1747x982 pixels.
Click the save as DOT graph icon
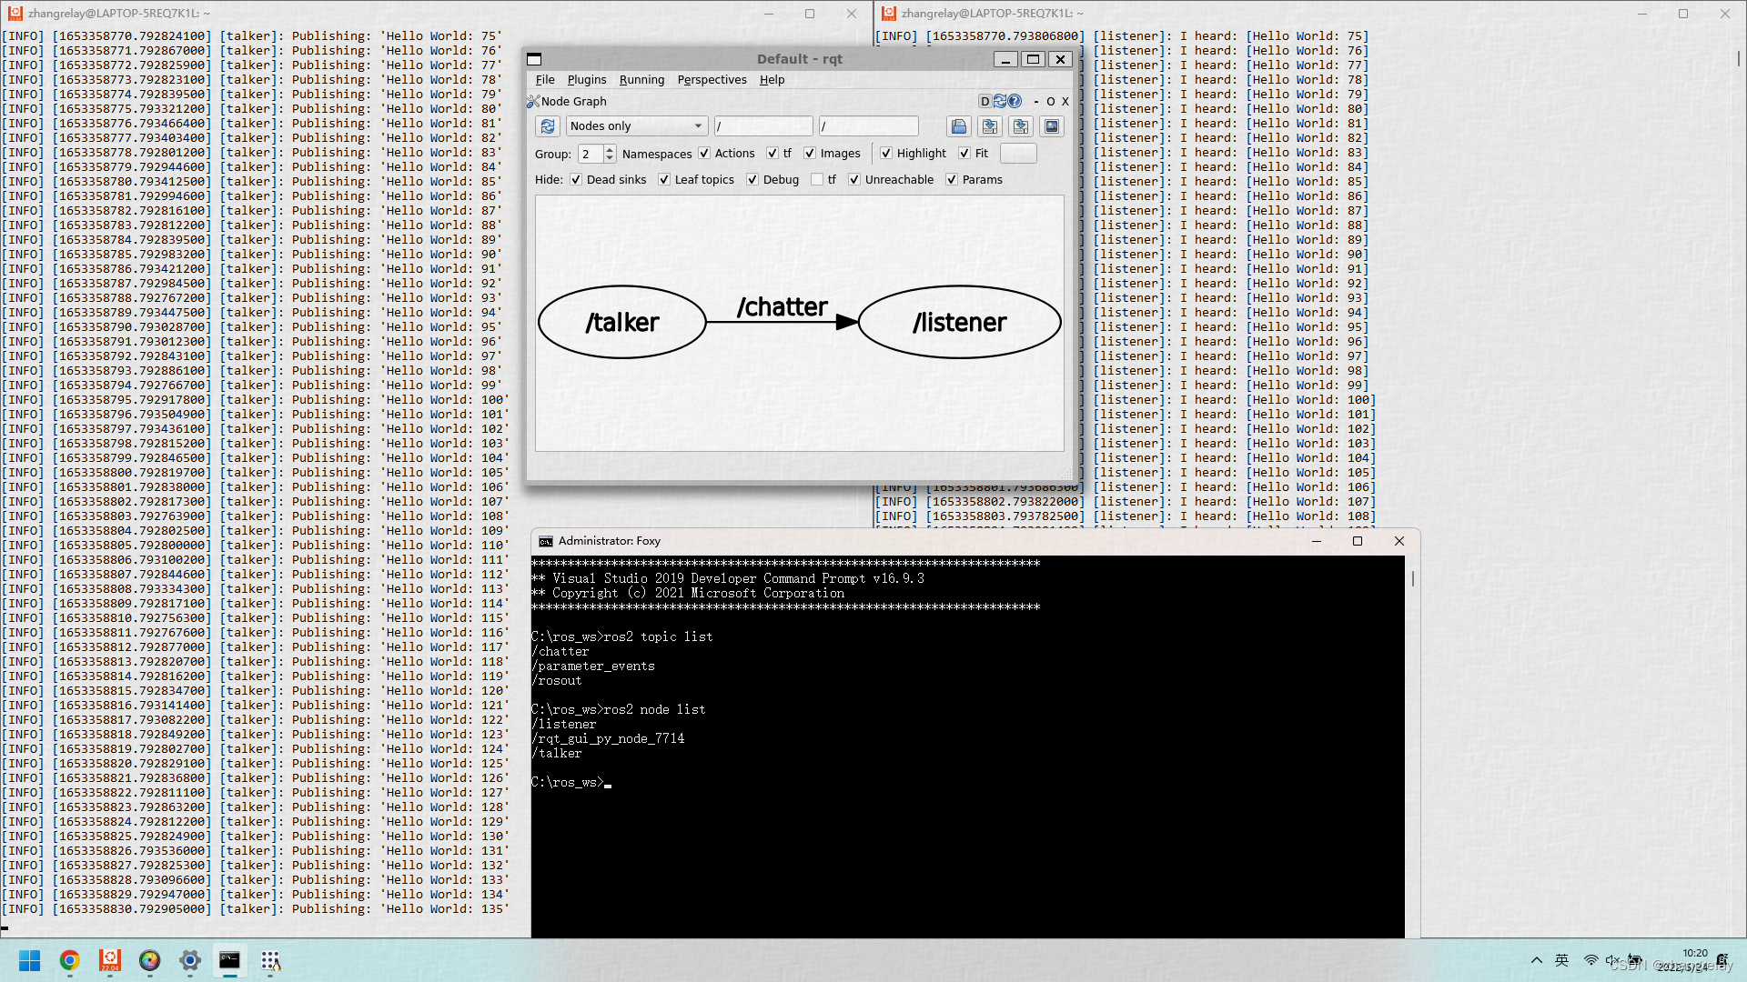[989, 126]
